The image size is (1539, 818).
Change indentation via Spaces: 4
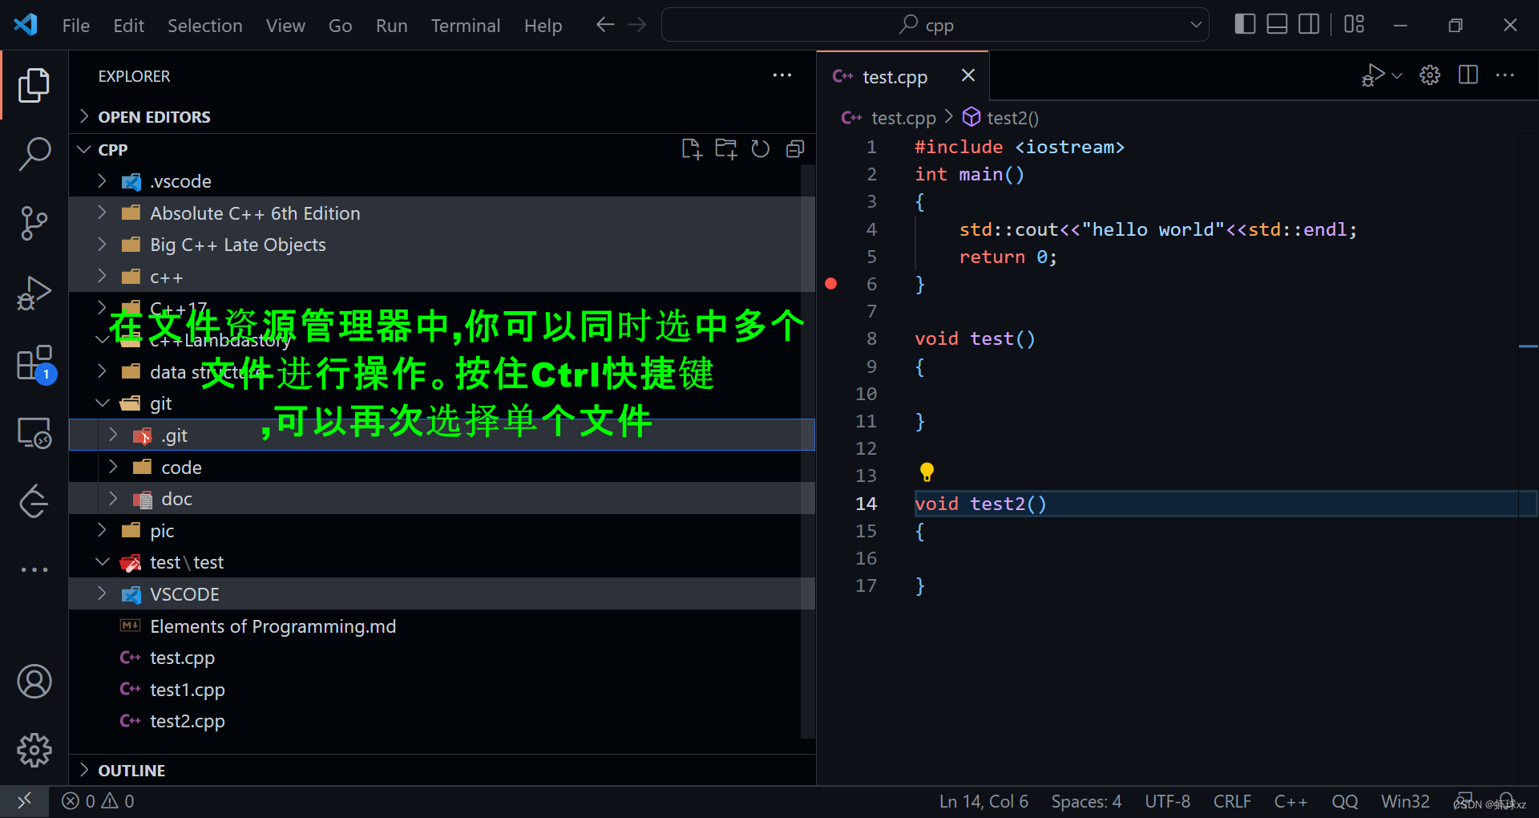(1086, 801)
